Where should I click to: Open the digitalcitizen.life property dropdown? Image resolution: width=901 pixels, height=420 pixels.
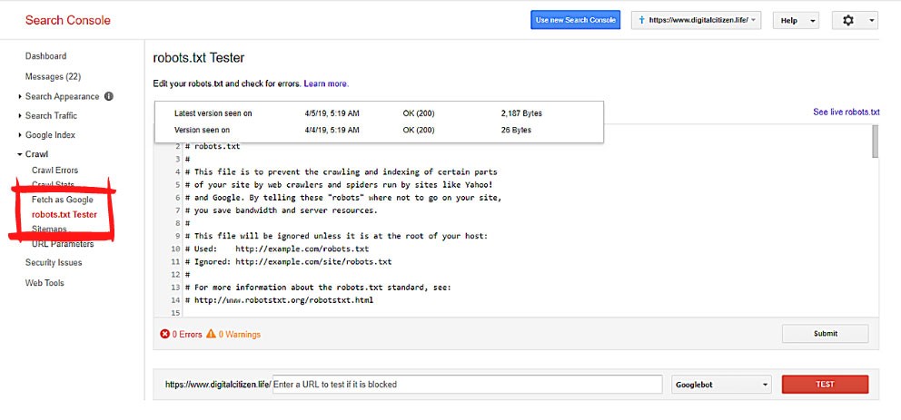click(697, 20)
